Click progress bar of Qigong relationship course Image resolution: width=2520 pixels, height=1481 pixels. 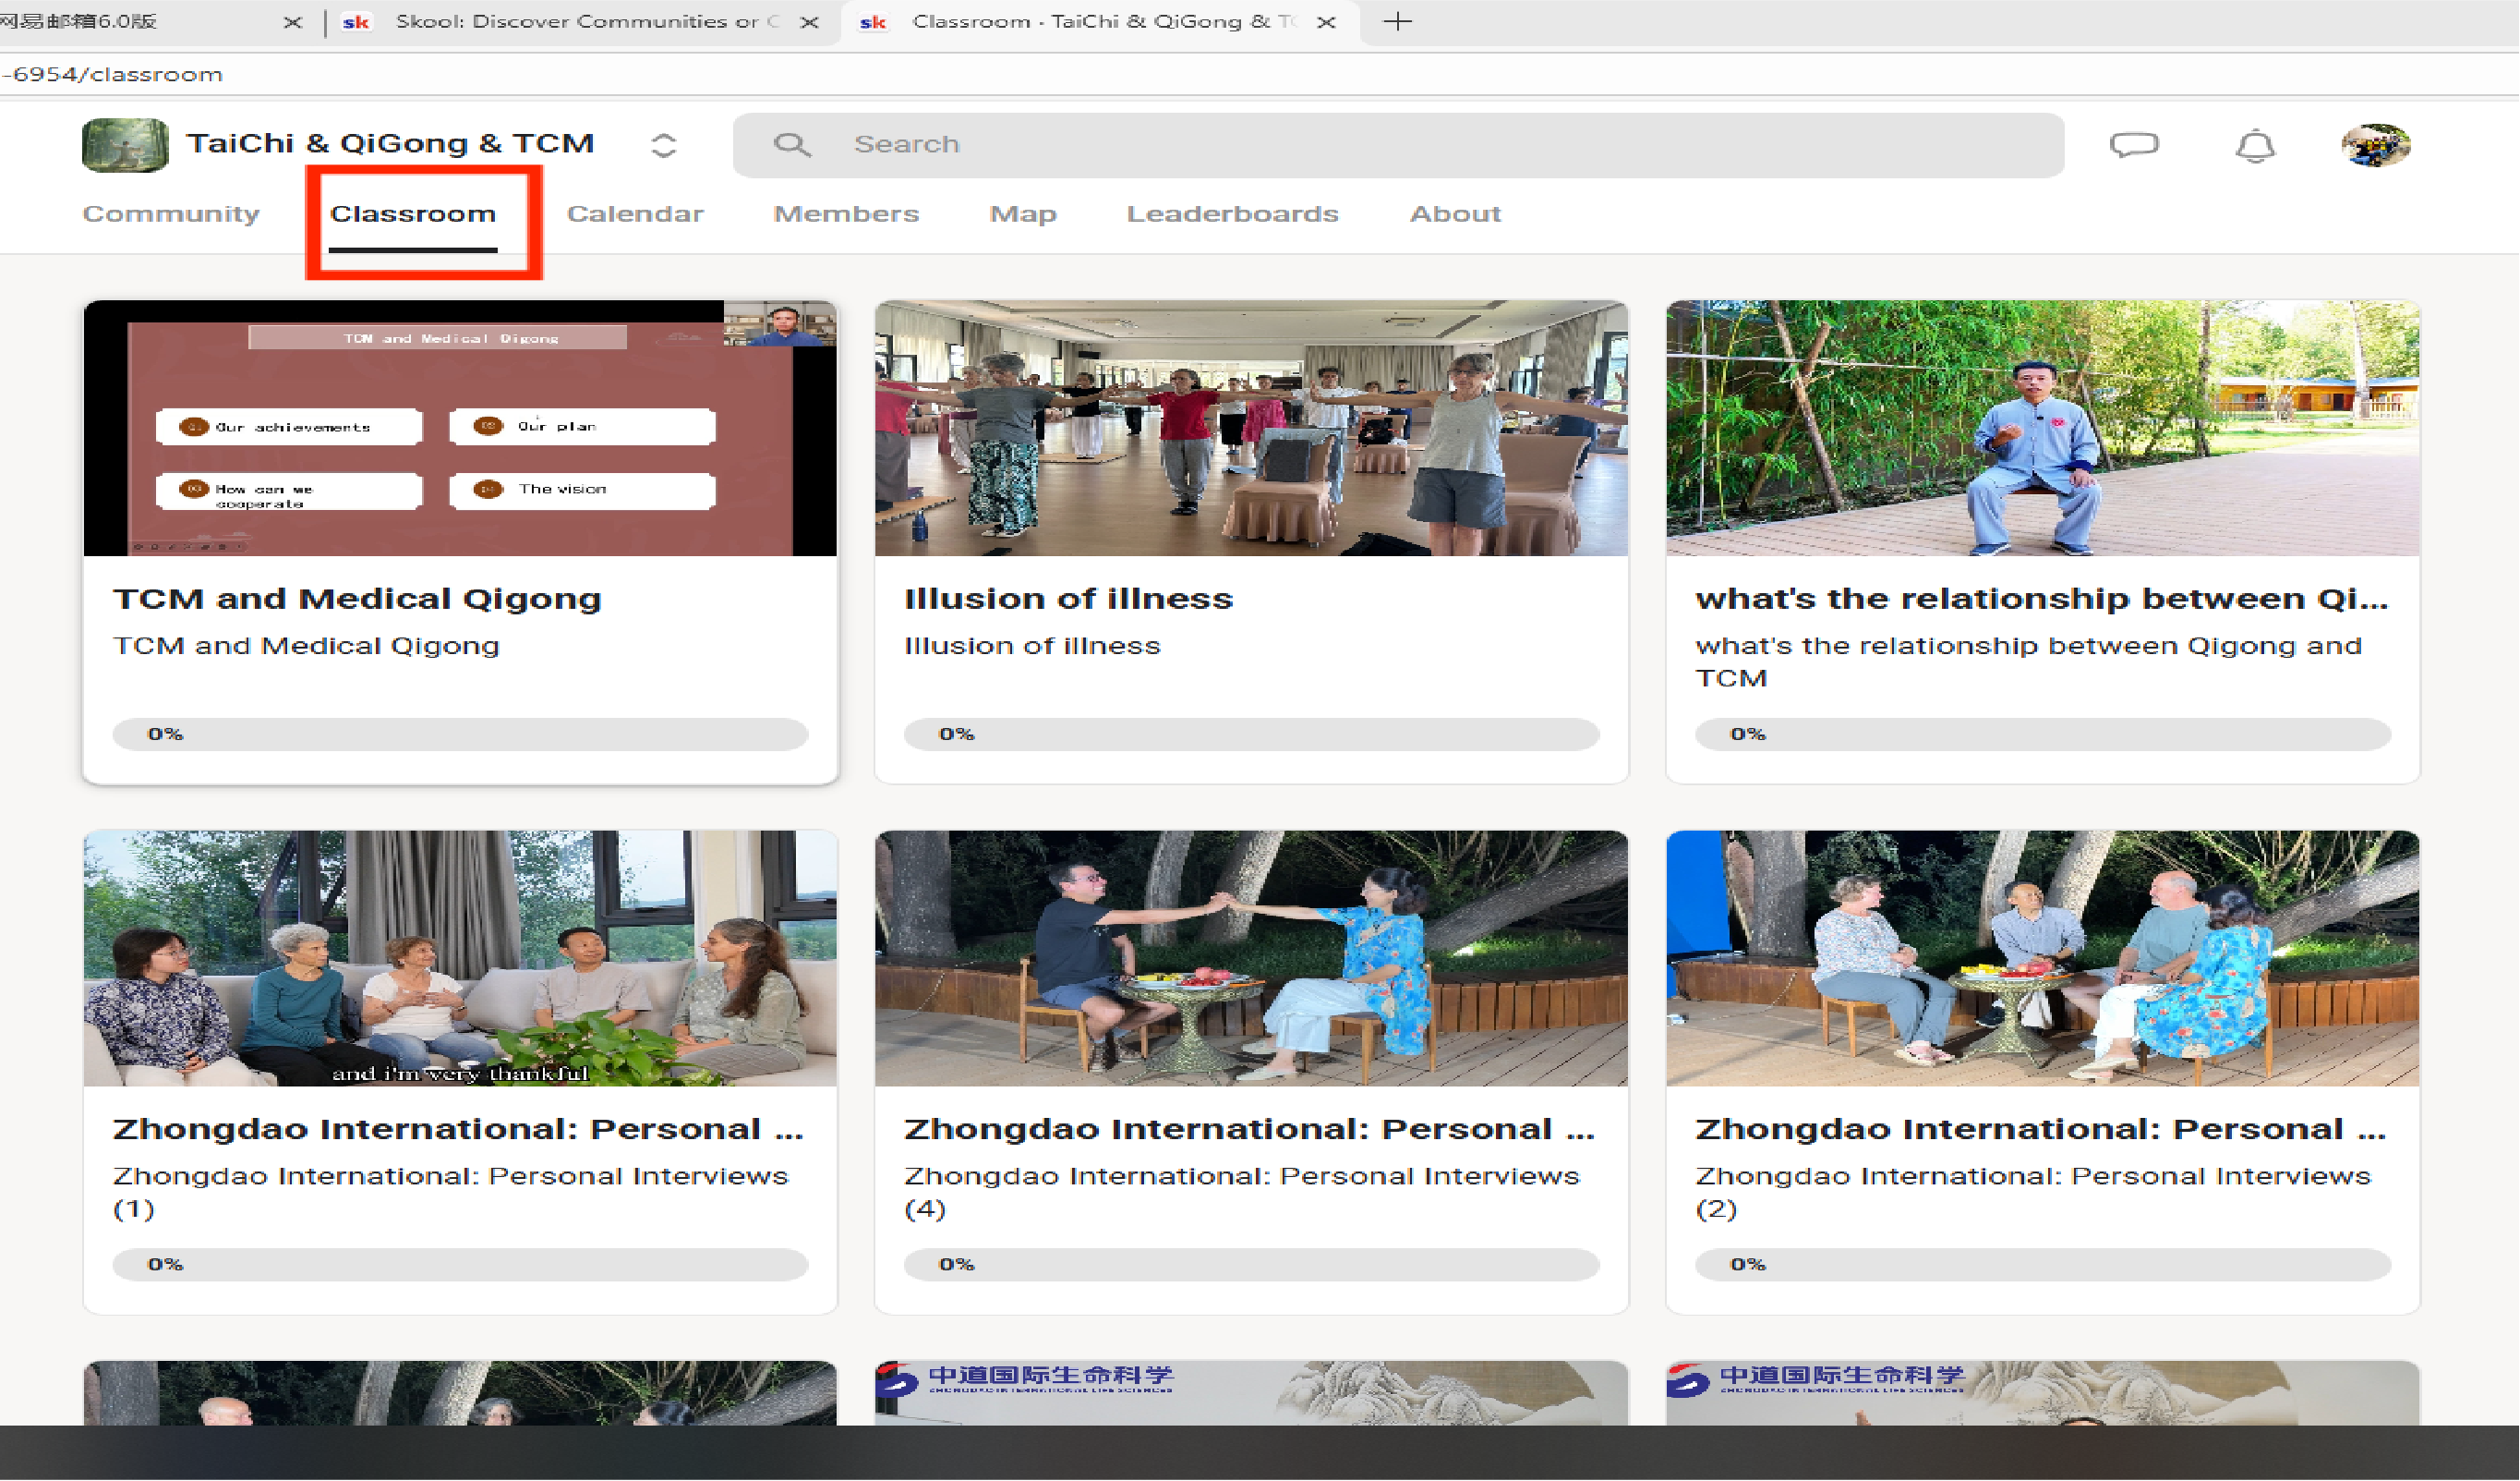point(2042,734)
